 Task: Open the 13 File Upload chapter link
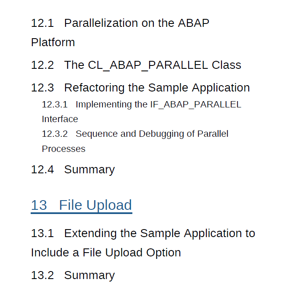[95, 205]
